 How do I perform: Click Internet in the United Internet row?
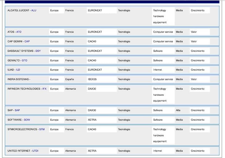[157, 151]
